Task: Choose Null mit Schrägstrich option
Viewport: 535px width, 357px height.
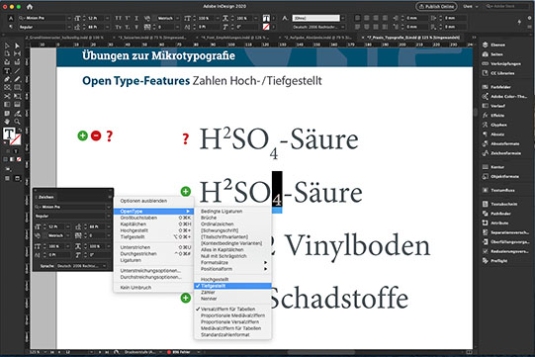Action: 232,256
